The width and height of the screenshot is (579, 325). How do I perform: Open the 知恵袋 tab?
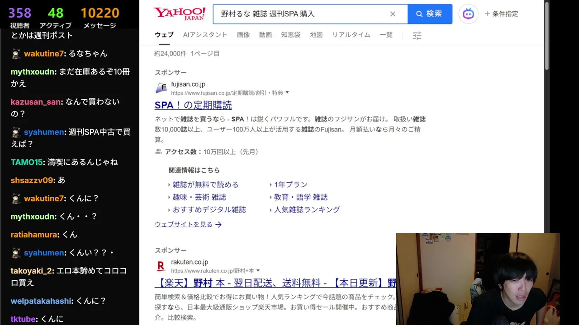pos(291,35)
